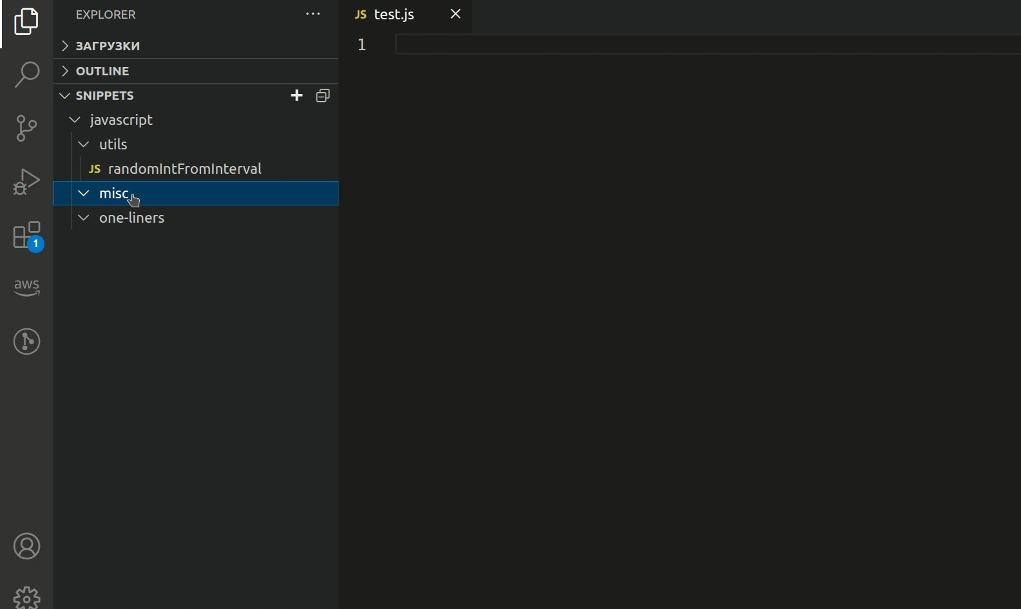Open the AWS Toolkit panel
The image size is (1021, 609).
click(x=26, y=287)
